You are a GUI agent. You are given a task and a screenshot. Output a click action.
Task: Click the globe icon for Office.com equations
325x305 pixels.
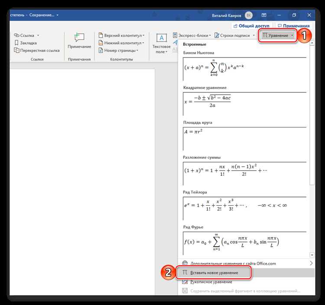pos(185,263)
